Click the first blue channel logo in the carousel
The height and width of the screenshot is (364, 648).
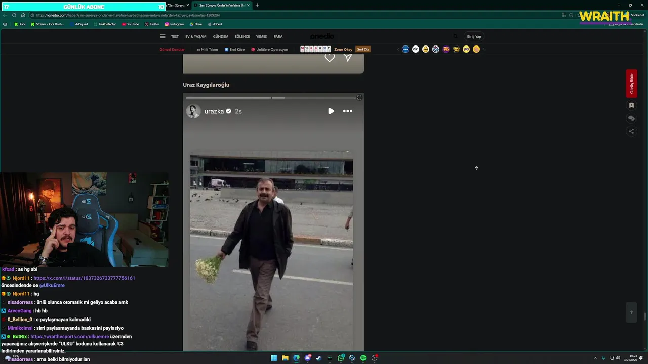[405, 49]
